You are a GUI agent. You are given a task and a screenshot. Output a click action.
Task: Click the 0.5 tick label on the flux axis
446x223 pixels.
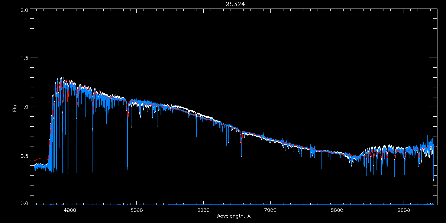25,155
